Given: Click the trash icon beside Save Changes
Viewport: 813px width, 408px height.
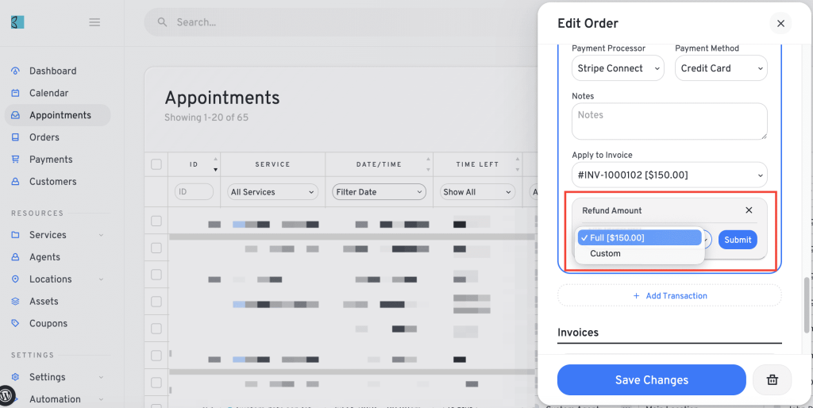Looking at the screenshot, I should (772, 380).
